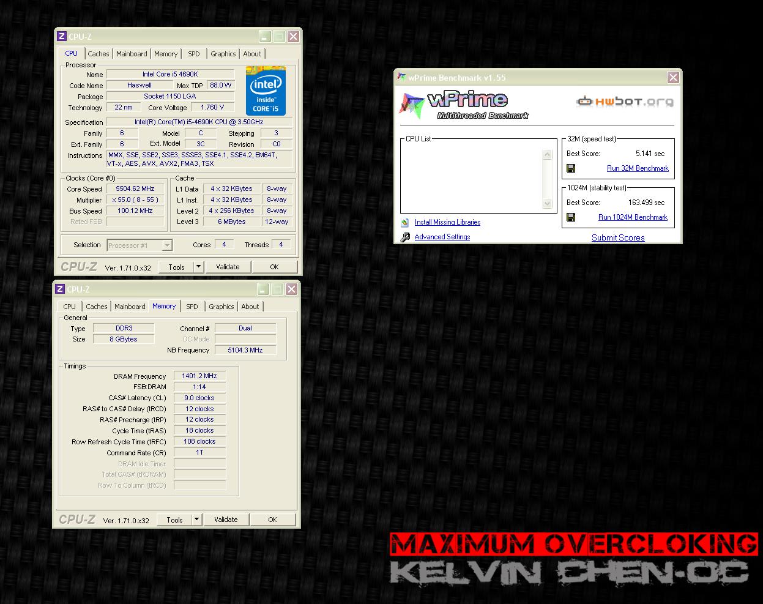Click the Size 8 GBytes value

click(124, 339)
